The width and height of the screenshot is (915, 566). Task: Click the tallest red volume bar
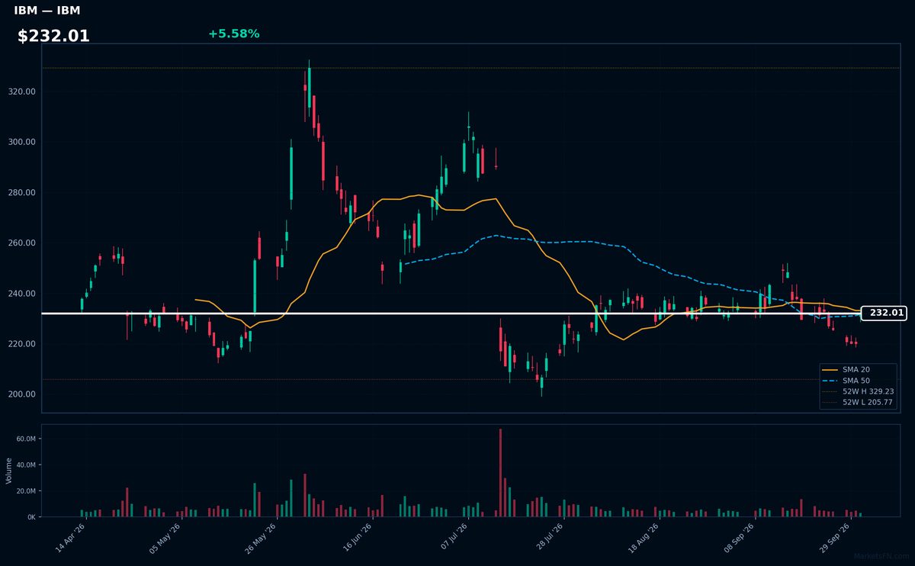click(x=500, y=473)
